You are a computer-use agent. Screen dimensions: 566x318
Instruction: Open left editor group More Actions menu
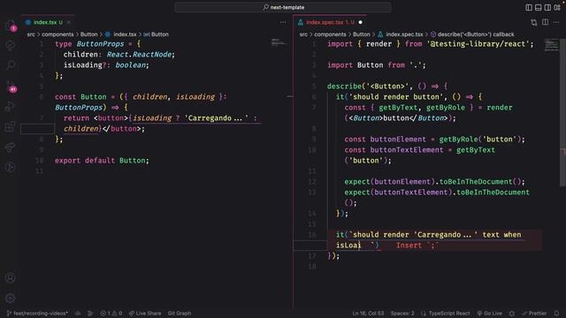click(x=283, y=22)
